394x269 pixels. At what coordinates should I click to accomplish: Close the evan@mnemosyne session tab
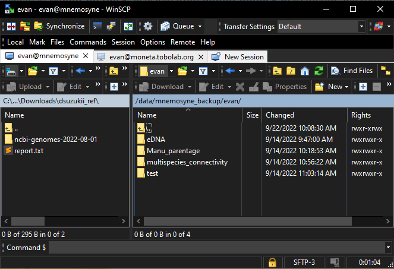pyautogui.click(x=86, y=56)
